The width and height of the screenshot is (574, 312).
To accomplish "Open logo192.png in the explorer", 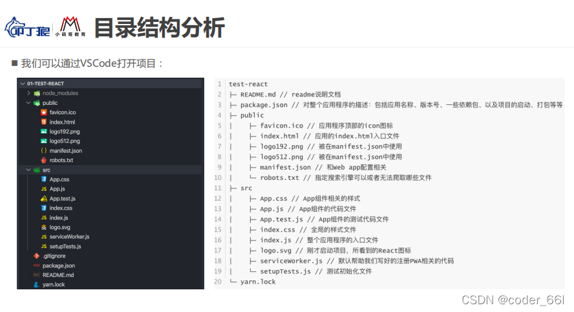I will click(x=65, y=131).
